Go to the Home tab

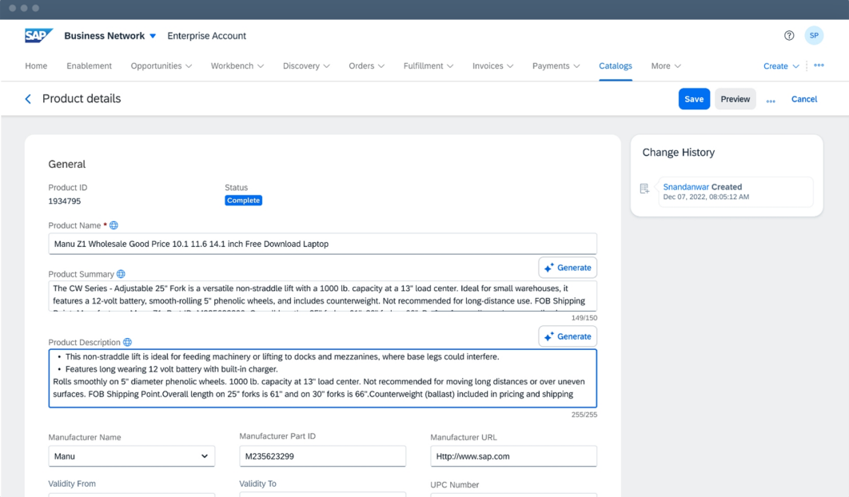[36, 66]
